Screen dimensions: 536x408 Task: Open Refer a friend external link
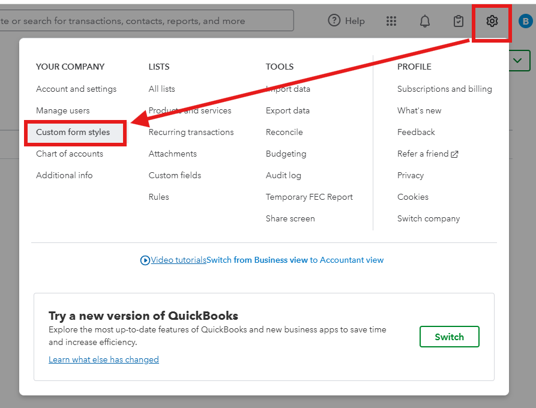pyautogui.click(x=427, y=154)
